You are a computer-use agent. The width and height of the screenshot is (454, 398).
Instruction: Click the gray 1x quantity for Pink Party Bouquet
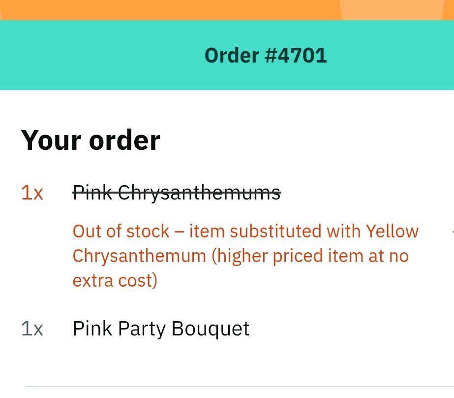pyautogui.click(x=32, y=329)
